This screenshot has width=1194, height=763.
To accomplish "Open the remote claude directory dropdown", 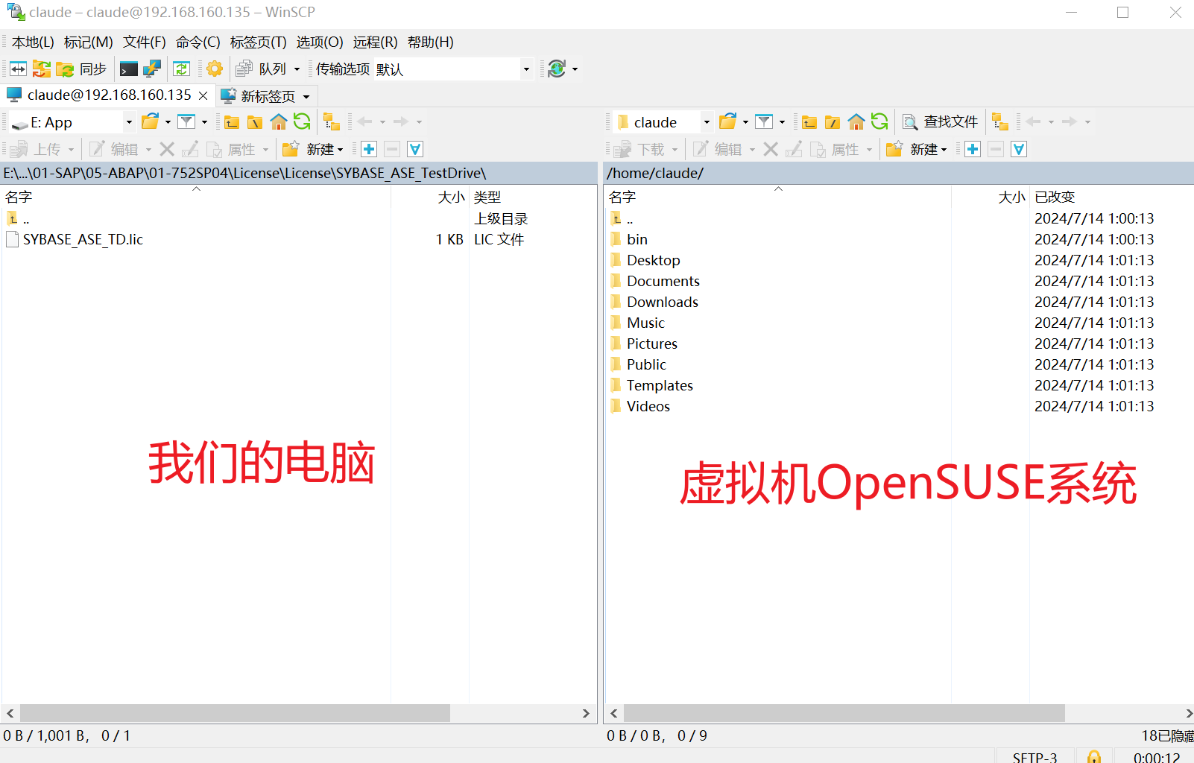I will click(x=707, y=122).
